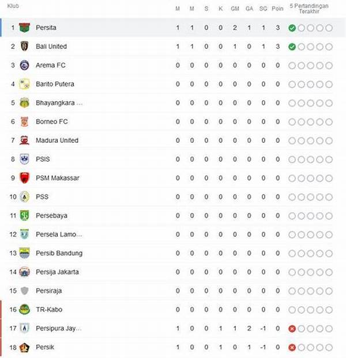This screenshot has width=346, height=358.
Task: Click Persik's red loss indicator
Action: tap(292, 348)
